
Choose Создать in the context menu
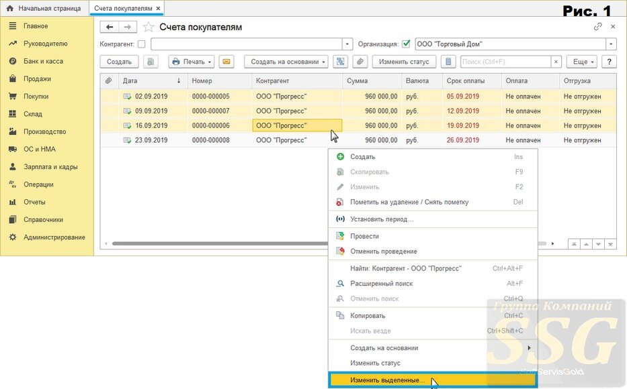pos(433,157)
